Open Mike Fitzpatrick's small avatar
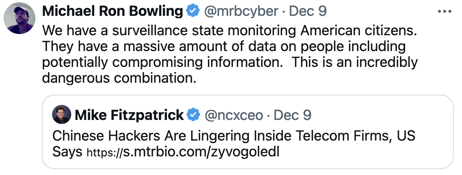The width and height of the screenshot is (462, 175). [62, 115]
